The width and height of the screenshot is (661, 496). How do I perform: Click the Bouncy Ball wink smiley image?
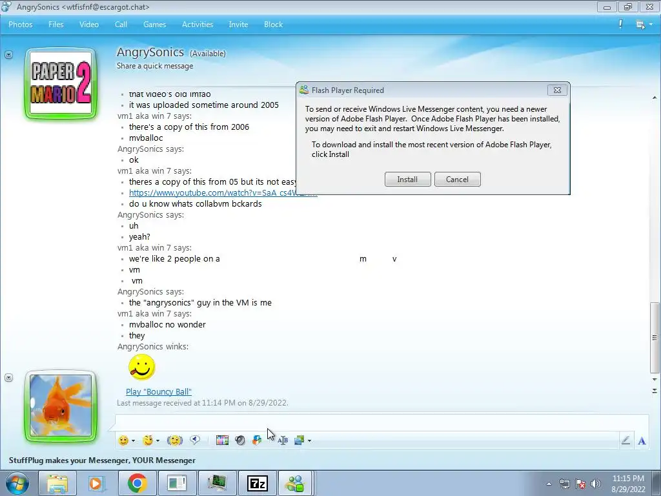[x=141, y=367]
